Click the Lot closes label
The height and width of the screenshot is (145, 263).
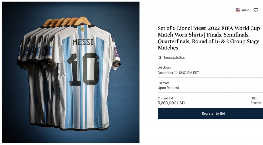(x=164, y=67)
